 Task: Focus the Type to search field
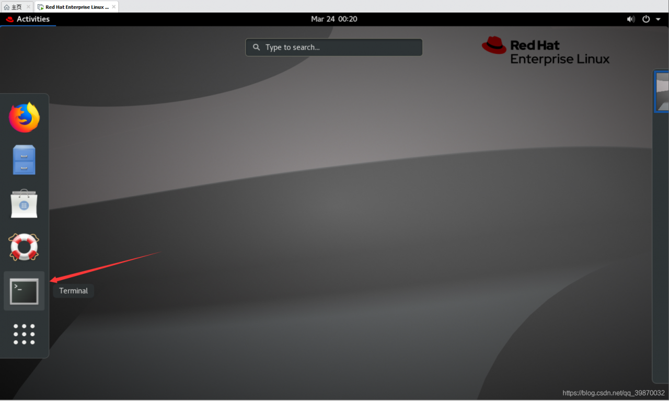click(x=334, y=47)
